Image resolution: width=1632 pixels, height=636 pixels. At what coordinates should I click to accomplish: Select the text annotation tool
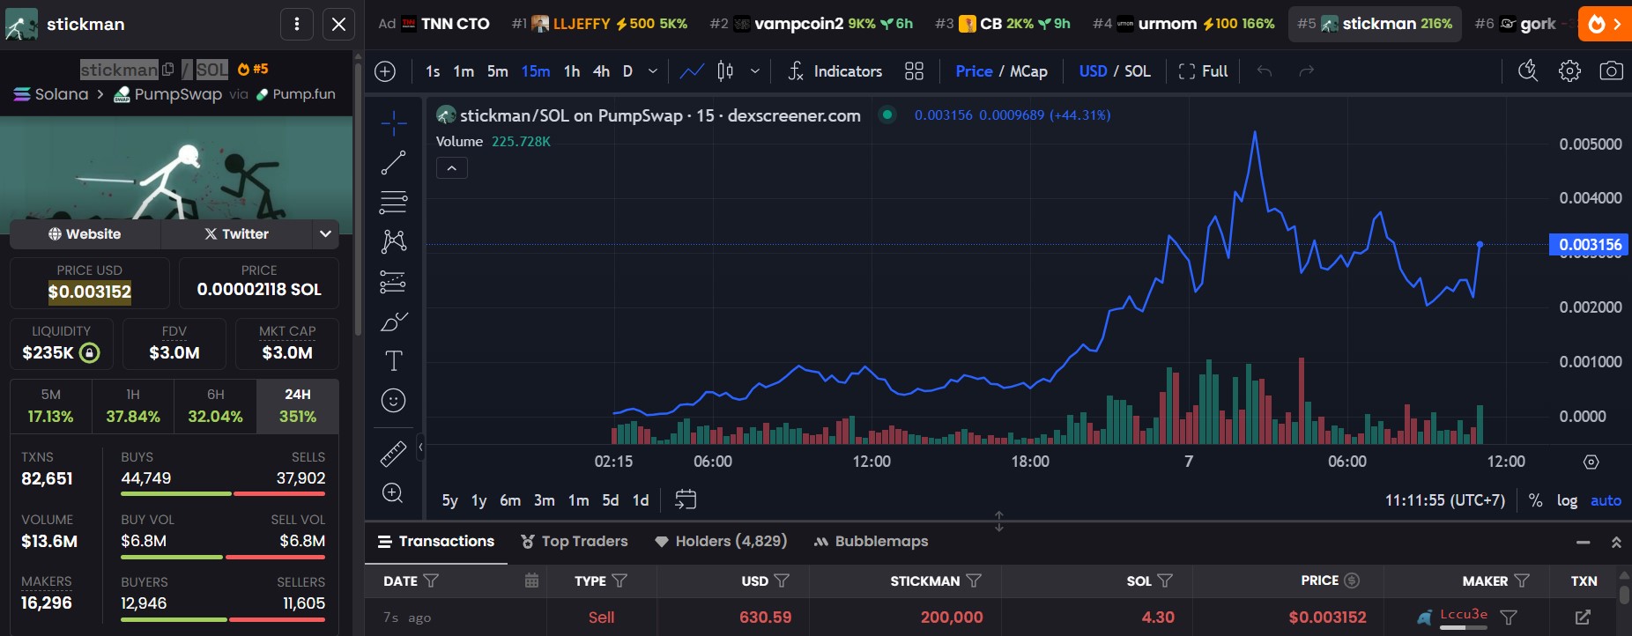[x=393, y=360]
